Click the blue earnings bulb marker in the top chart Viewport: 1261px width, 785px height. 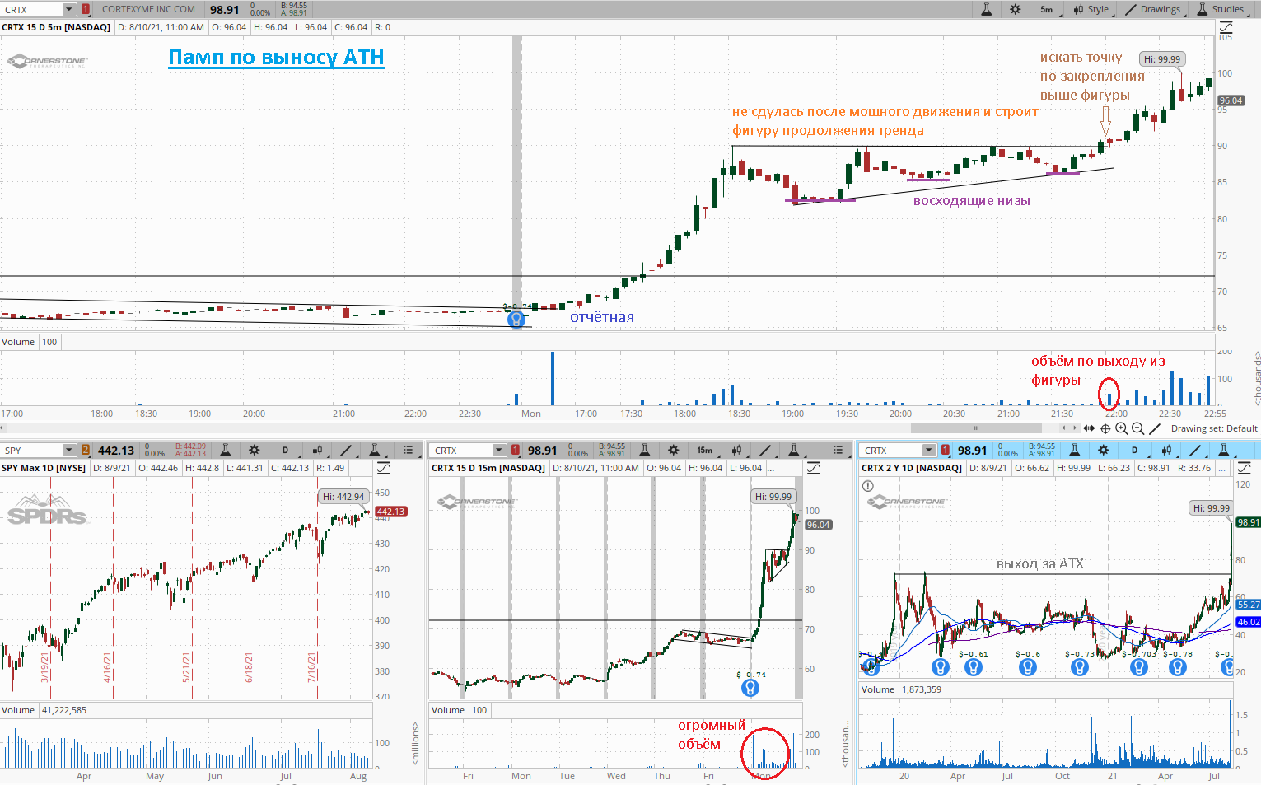point(516,319)
